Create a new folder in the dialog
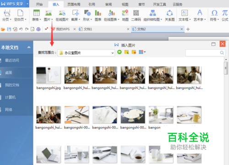This screenshot has width=229, height=165. (134, 52)
